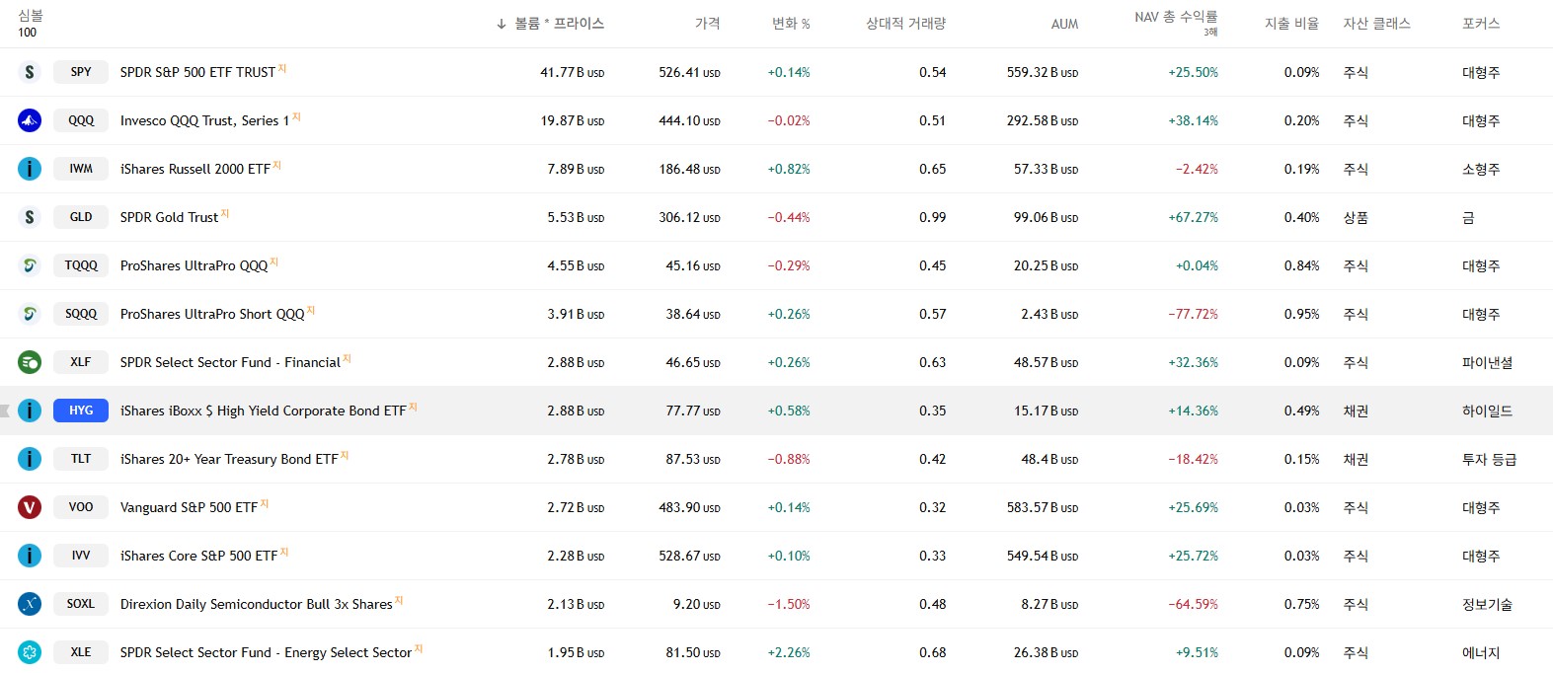Select the GLD ticker badge
Viewport: 1553px width, 673px height.
pyautogui.click(x=81, y=217)
